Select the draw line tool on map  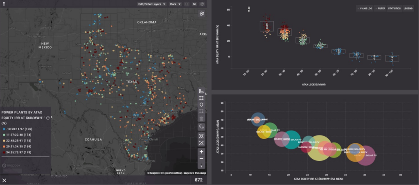point(201,91)
